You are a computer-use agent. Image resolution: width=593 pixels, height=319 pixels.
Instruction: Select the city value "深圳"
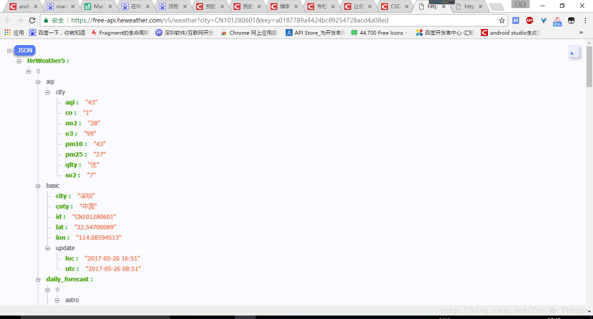86,196
